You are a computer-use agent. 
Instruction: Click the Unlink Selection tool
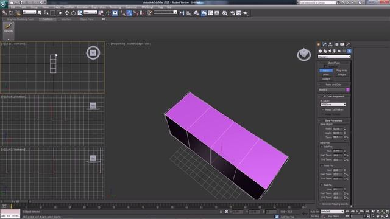click(11, 13)
